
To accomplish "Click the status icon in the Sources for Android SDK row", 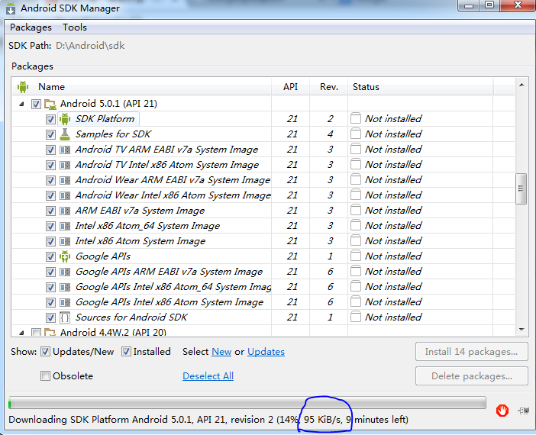I will point(356,317).
